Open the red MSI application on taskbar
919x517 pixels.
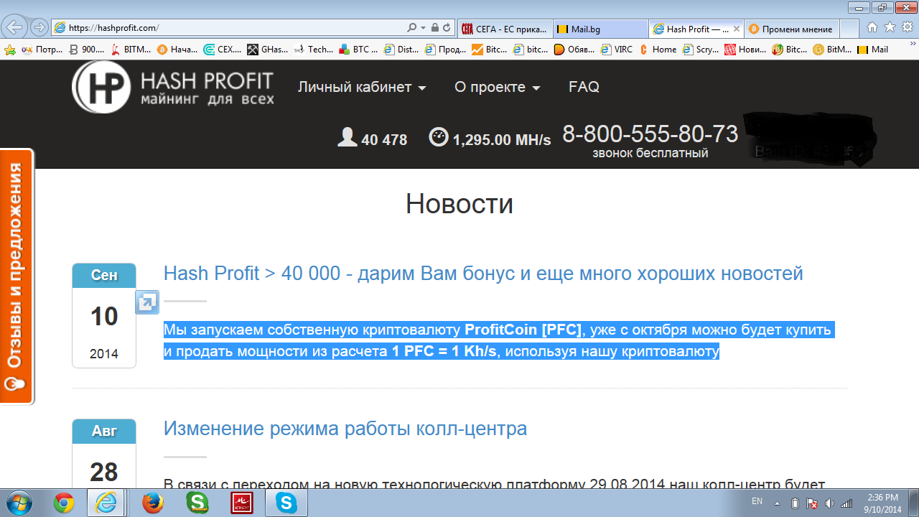pos(242,503)
